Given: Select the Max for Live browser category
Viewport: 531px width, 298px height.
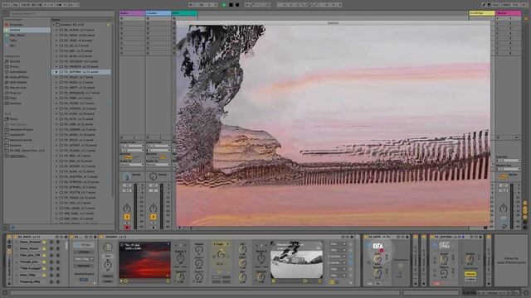Looking at the screenshot, I should pos(17,88).
